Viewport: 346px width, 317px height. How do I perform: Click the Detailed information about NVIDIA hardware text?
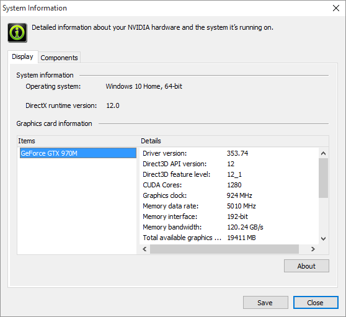pos(153,27)
